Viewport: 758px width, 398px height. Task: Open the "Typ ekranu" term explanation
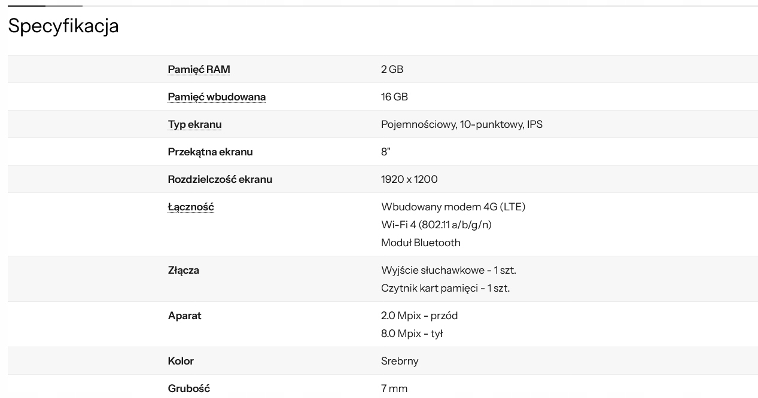click(x=194, y=124)
